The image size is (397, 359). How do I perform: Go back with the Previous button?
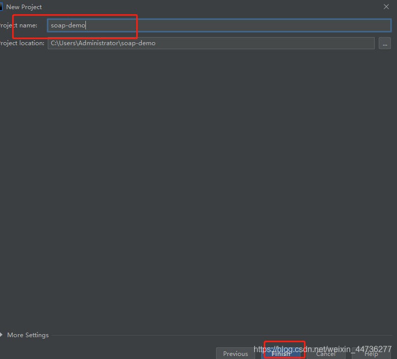[x=235, y=353]
